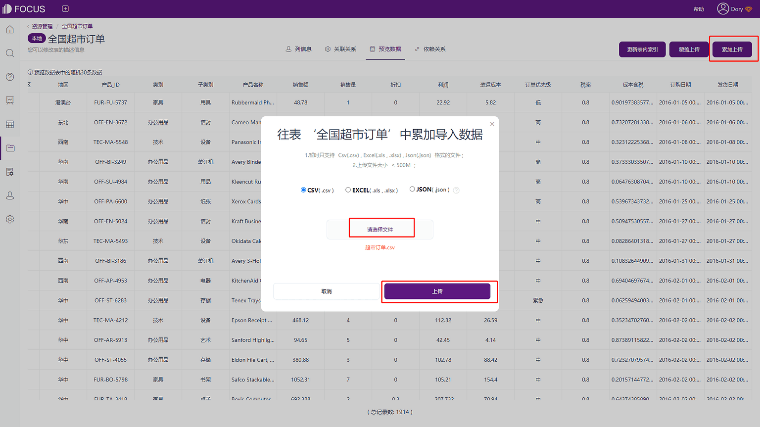Click the 税率 column header
The width and height of the screenshot is (760, 427).
[x=586, y=85]
